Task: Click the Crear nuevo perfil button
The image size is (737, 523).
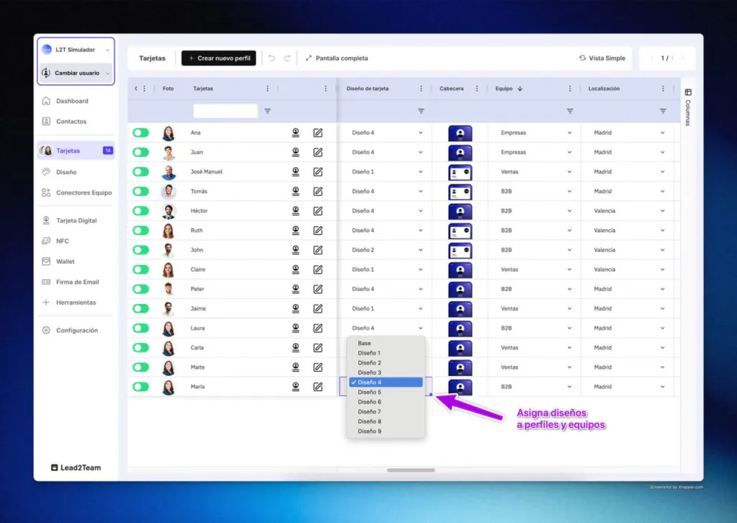Action: pyautogui.click(x=219, y=58)
